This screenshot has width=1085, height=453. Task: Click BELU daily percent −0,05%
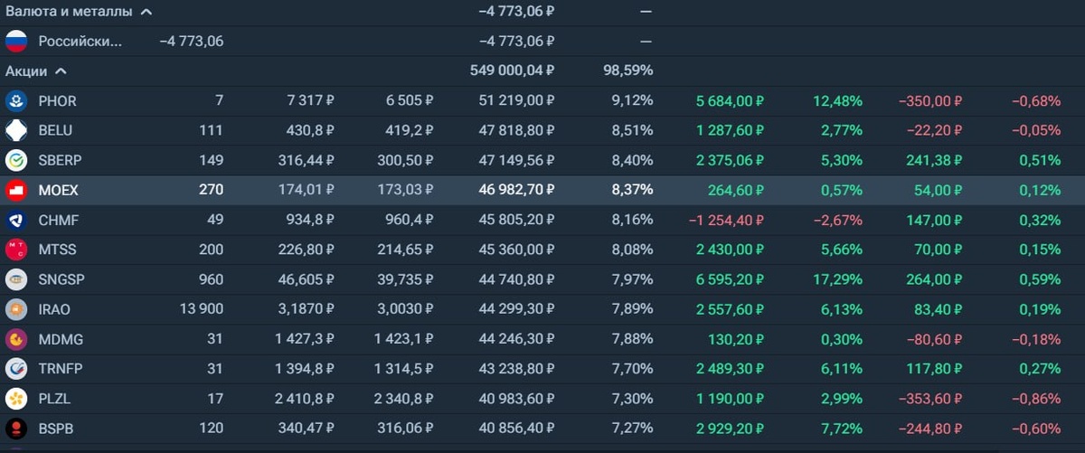point(1034,131)
